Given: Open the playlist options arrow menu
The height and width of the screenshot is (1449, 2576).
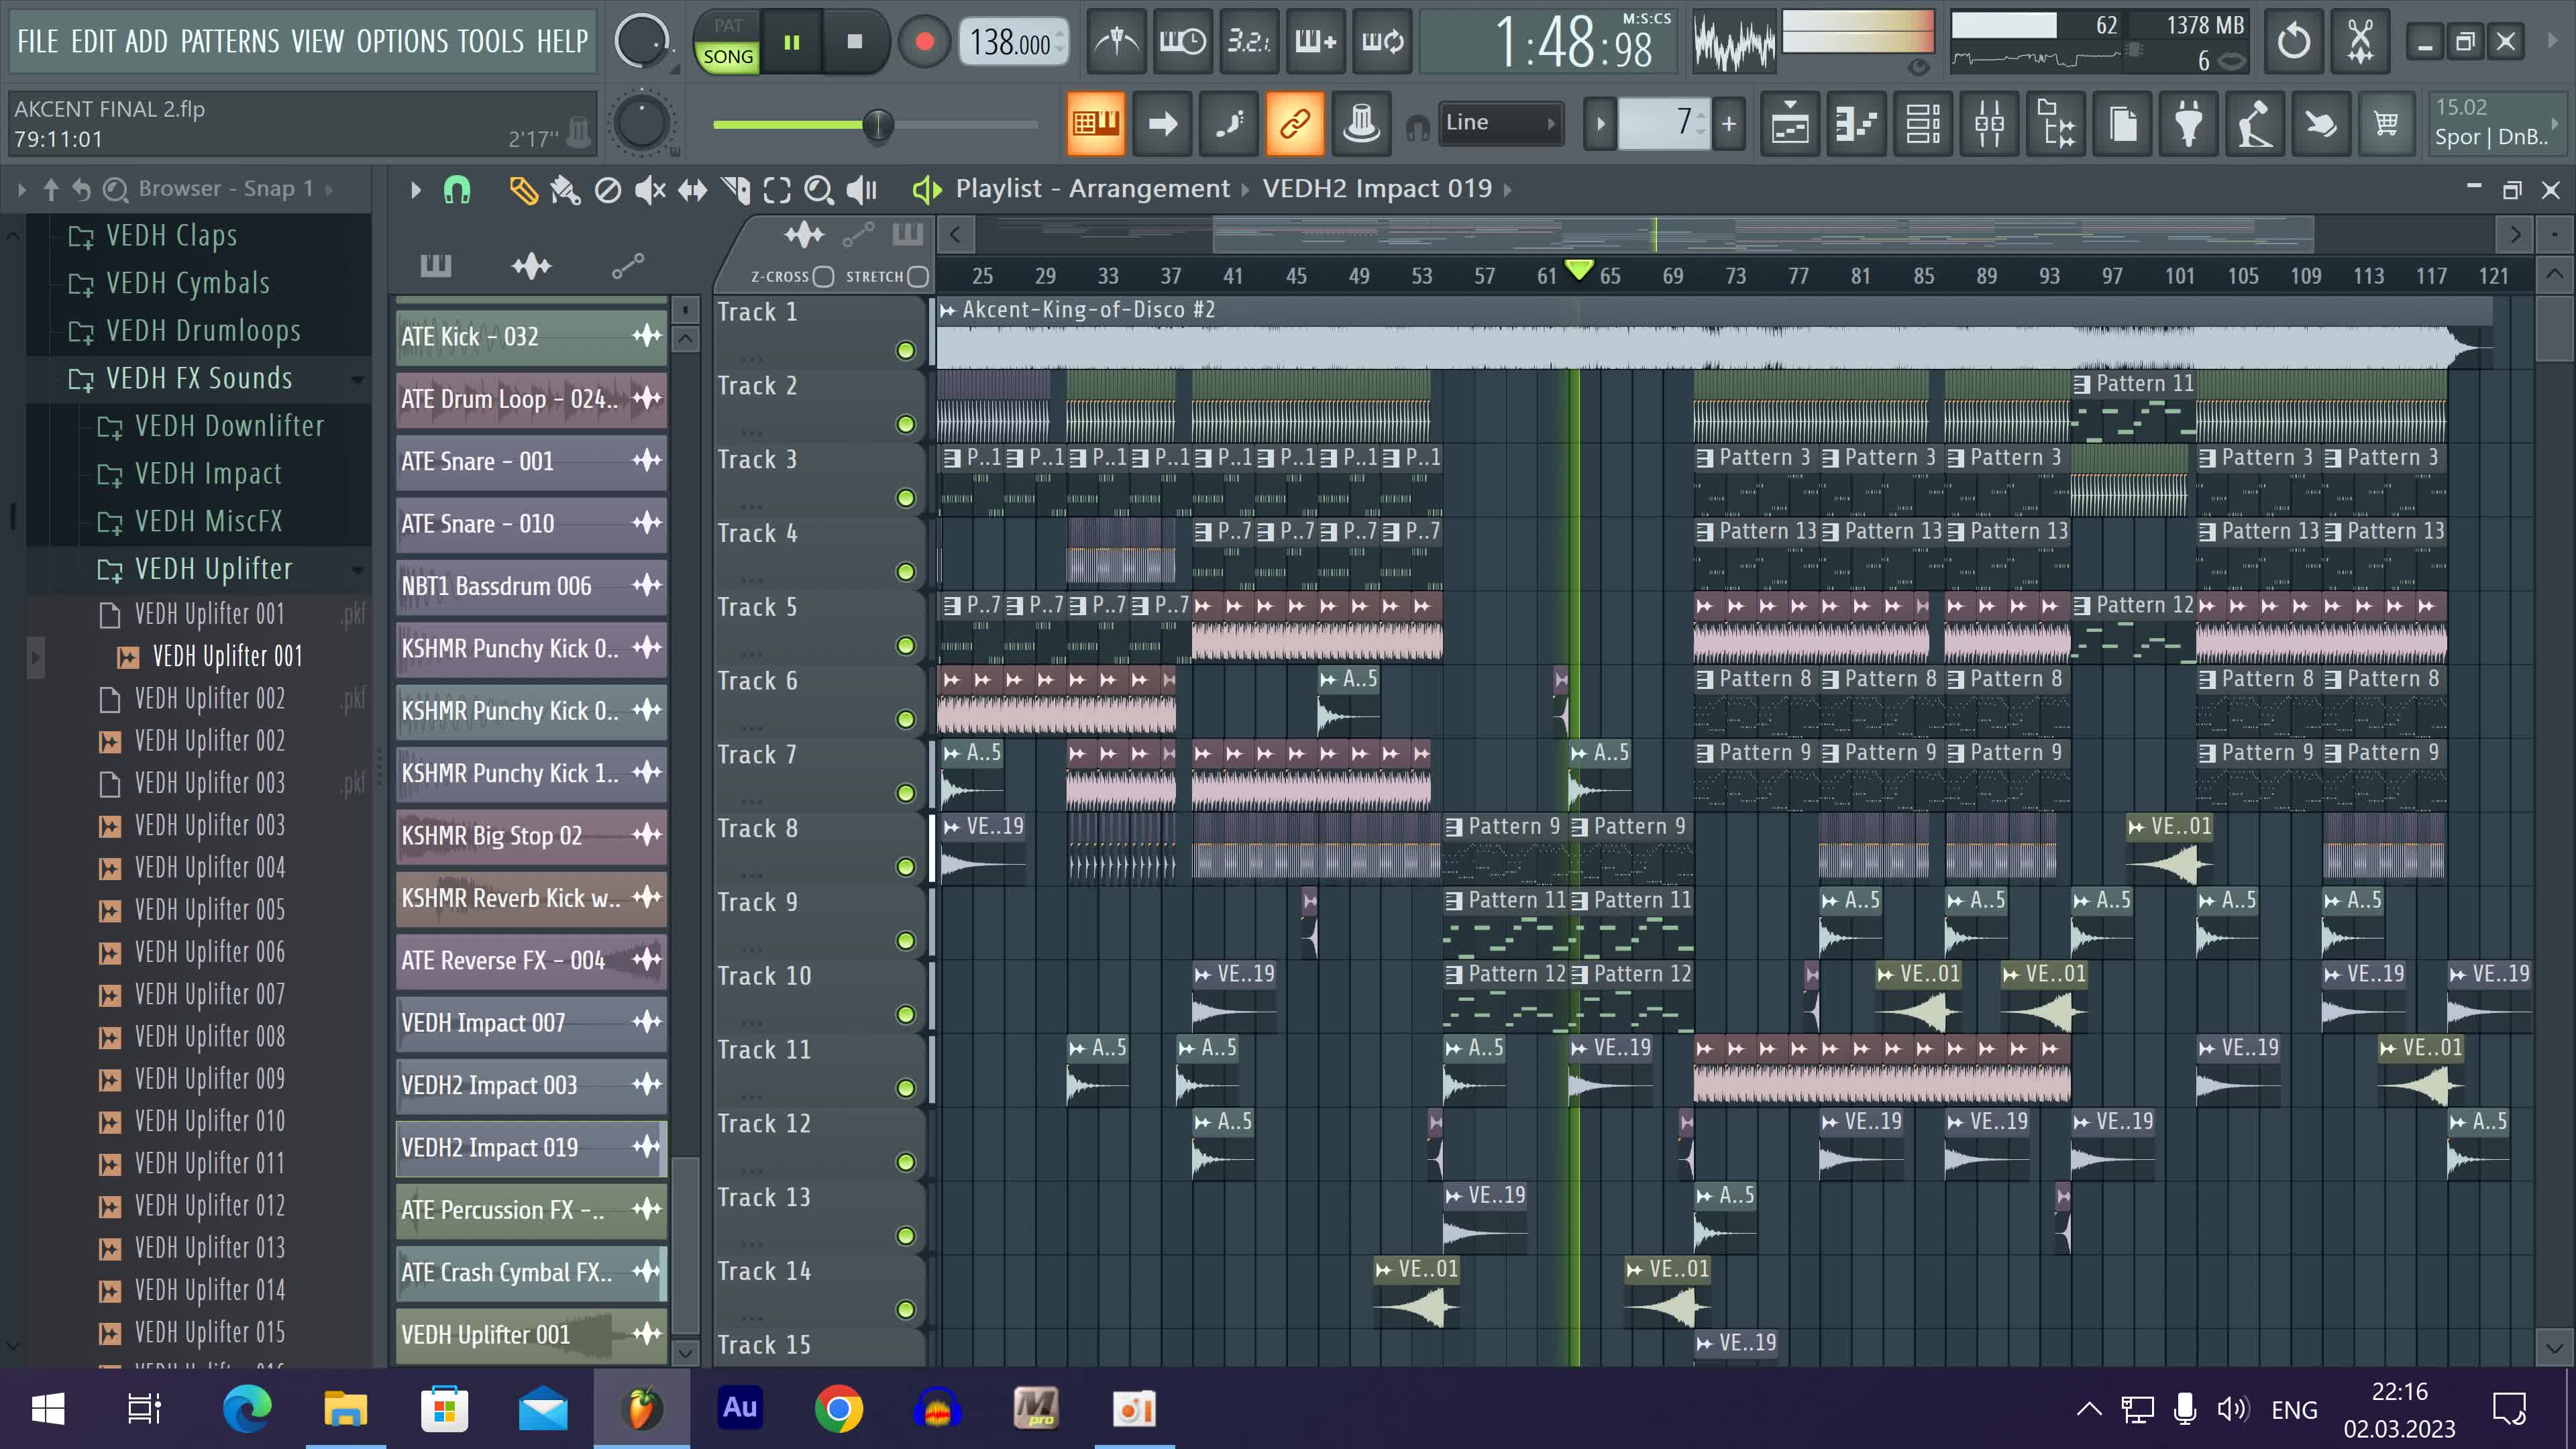Looking at the screenshot, I should point(416,189).
